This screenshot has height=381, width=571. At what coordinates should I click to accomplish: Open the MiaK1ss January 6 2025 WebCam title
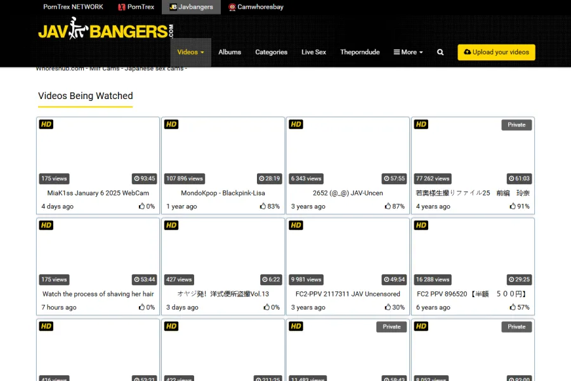(98, 193)
